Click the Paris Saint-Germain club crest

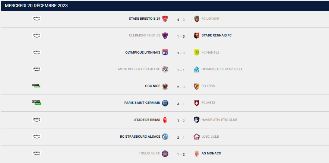coord(165,103)
